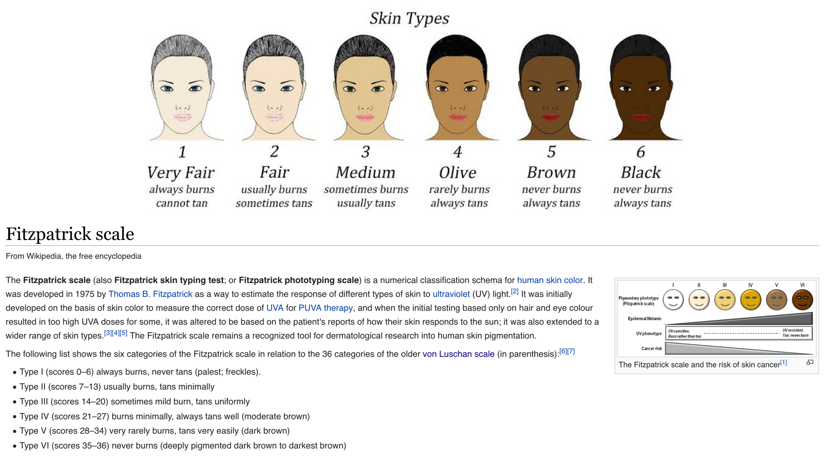The width and height of the screenshot is (830, 466).
Task: Click the 'Type III (scores 14–20)' list item
Action: pyautogui.click(x=134, y=401)
